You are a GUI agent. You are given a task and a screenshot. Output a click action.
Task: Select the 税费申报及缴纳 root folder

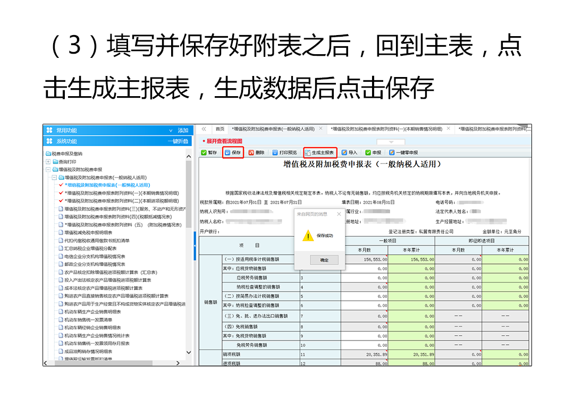[x=64, y=154]
